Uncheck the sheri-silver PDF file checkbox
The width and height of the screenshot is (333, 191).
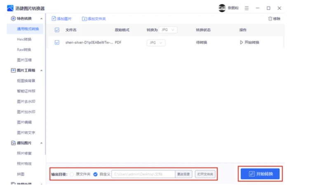click(57, 42)
